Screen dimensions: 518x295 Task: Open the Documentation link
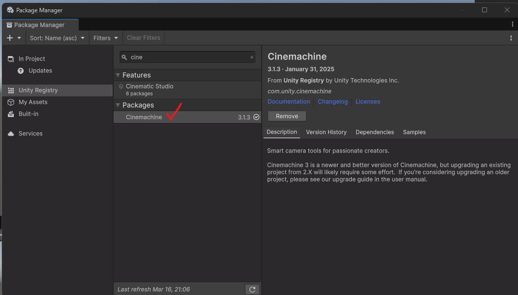click(289, 102)
